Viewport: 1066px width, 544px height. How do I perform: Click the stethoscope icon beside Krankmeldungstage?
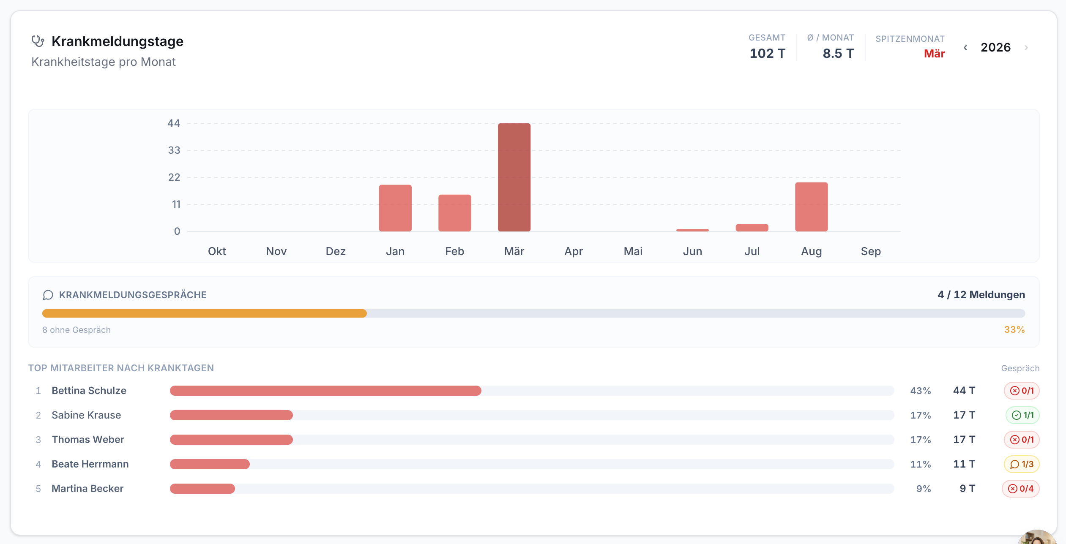[x=38, y=41]
